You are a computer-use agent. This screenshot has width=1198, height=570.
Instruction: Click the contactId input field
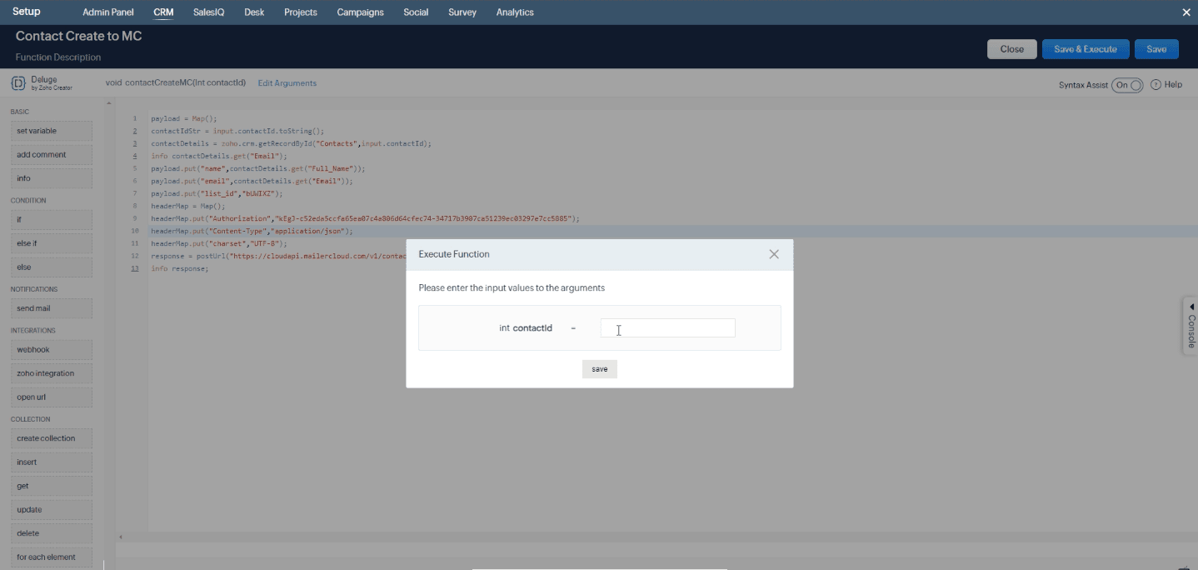coord(666,327)
